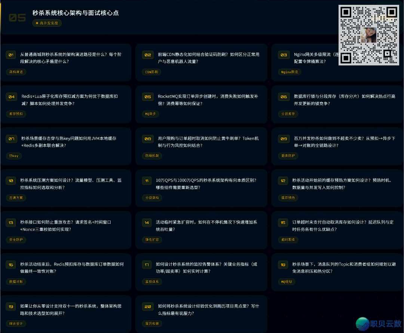
Task: Toggle the 安全防护 tag under question 13
Action: click(x=15, y=240)
